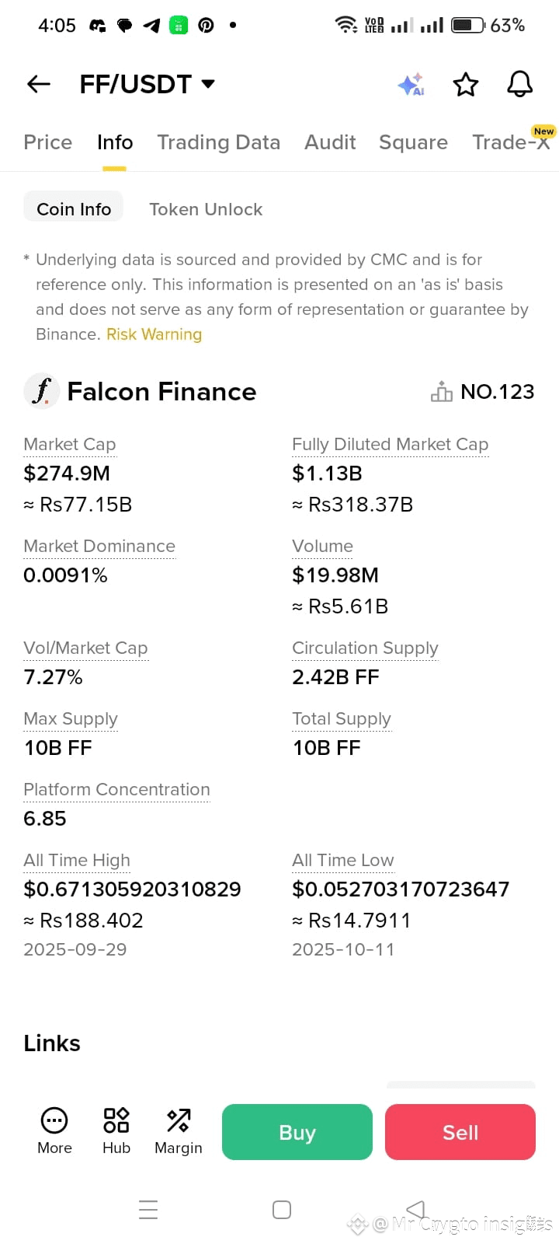Open price alert bell icon
This screenshot has width=559, height=1244.
pyautogui.click(x=520, y=84)
